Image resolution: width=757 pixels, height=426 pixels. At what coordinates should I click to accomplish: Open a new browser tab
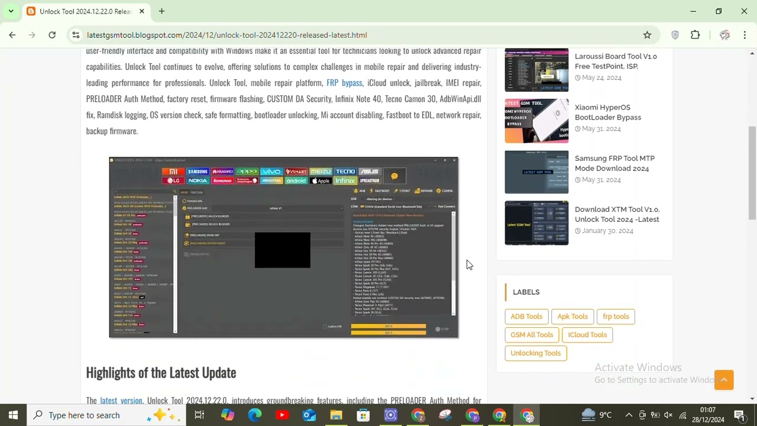coord(161,11)
